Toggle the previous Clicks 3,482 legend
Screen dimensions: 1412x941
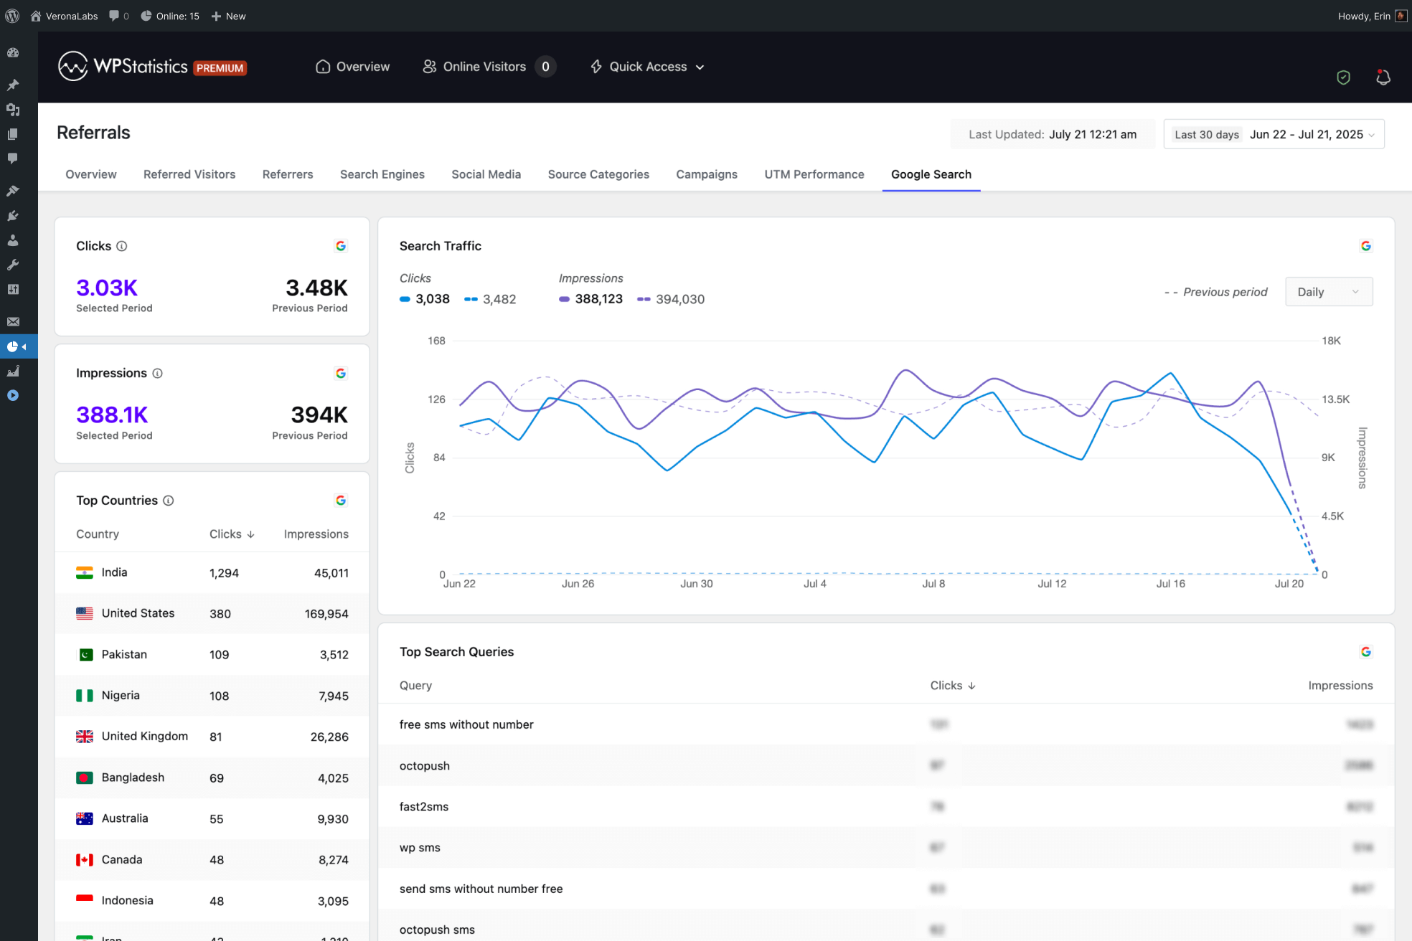point(490,299)
